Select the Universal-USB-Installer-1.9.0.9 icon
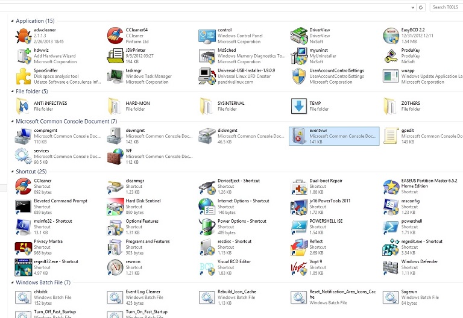463x318 pixels. point(207,76)
